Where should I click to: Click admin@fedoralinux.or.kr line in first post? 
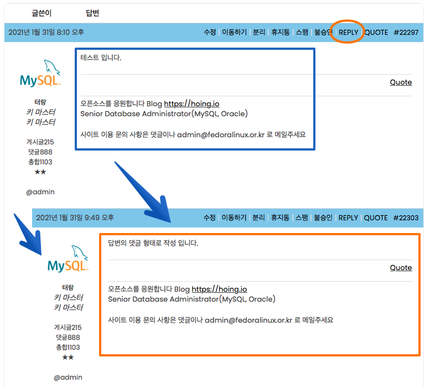(x=193, y=134)
